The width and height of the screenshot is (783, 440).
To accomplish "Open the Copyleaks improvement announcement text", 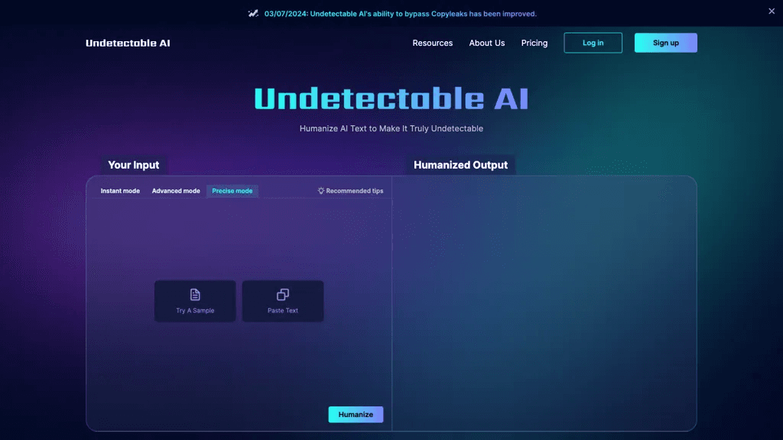I will click(400, 14).
